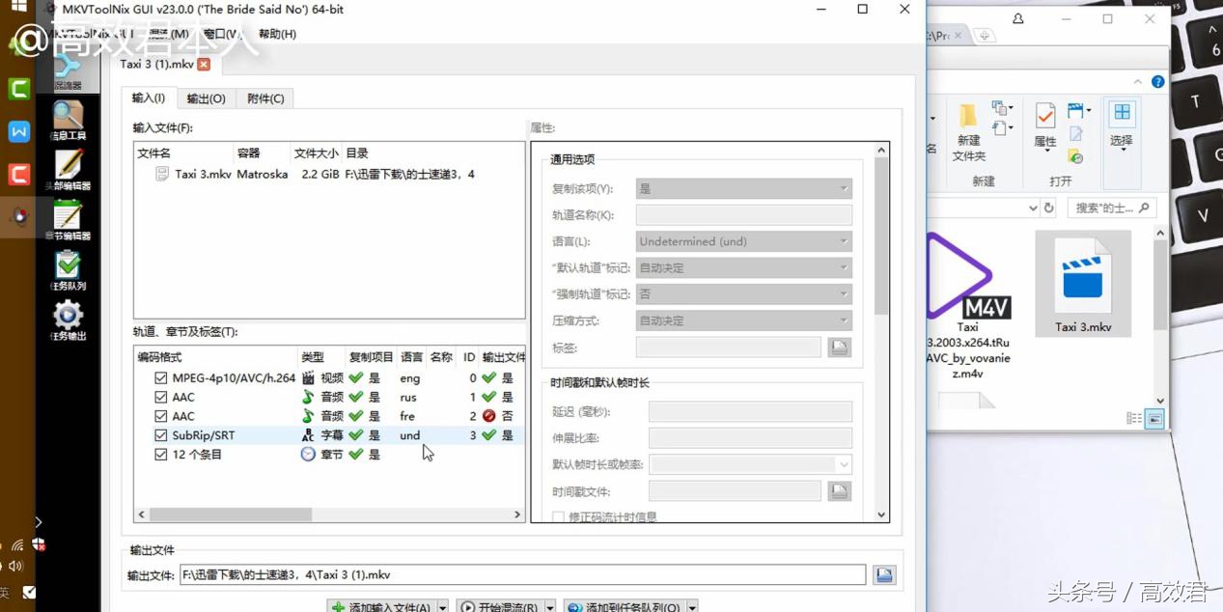Open the 信息工具 (Info tool) sidebar icon
This screenshot has width=1223, height=612.
click(69, 119)
